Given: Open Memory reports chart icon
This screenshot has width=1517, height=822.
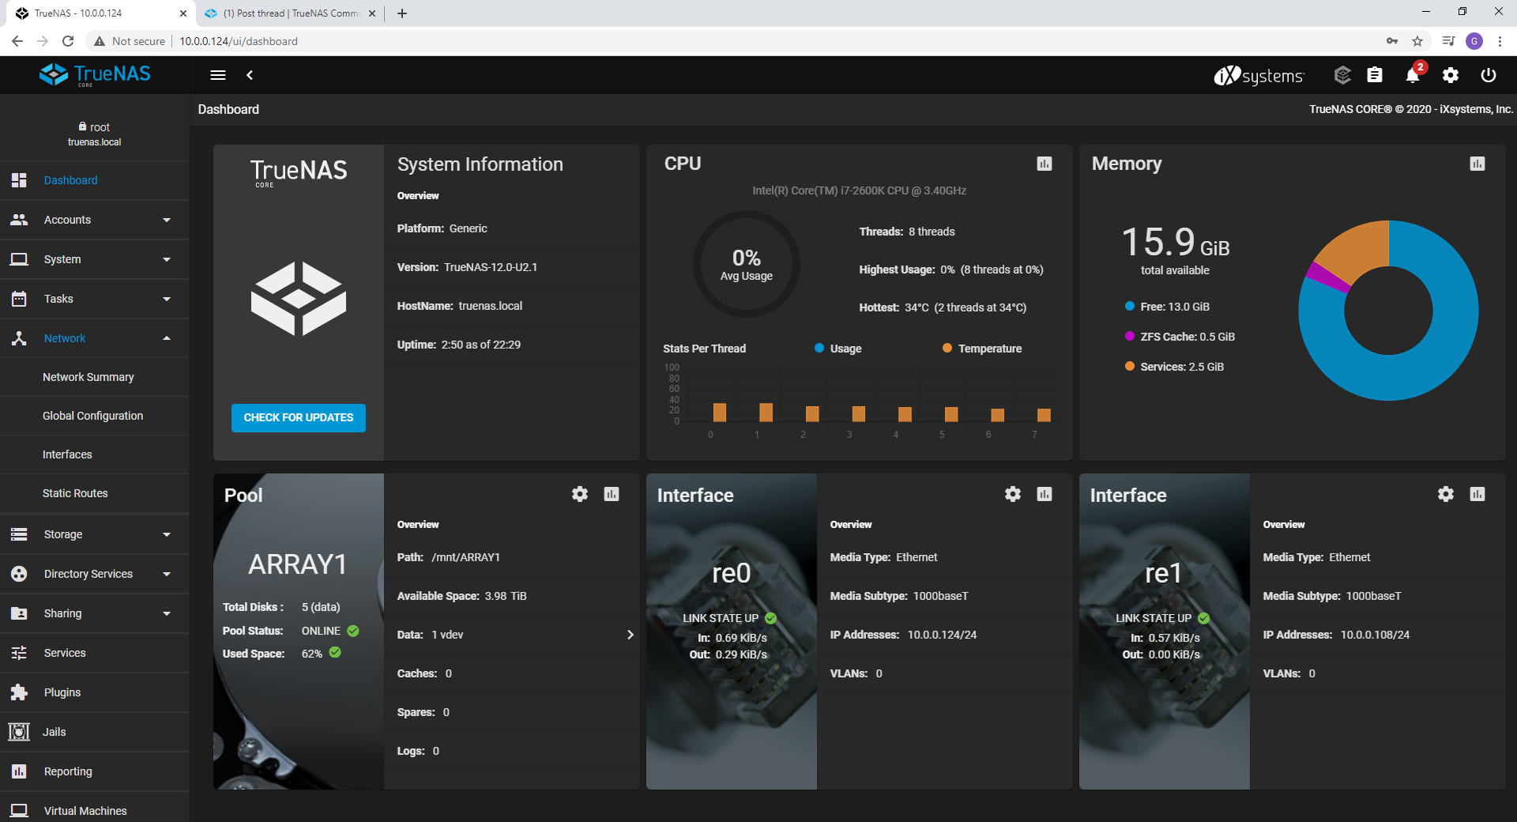Looking at the screenshot, I should (1477, 164).
